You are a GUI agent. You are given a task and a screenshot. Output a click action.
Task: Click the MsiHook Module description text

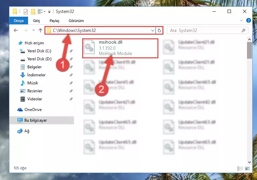pyautogui.click(x=115, y=53)
